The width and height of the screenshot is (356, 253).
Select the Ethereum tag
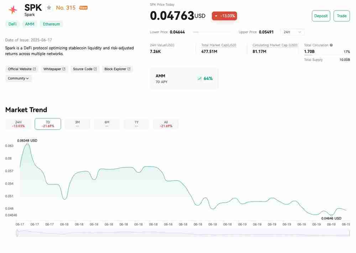point(51,24)
